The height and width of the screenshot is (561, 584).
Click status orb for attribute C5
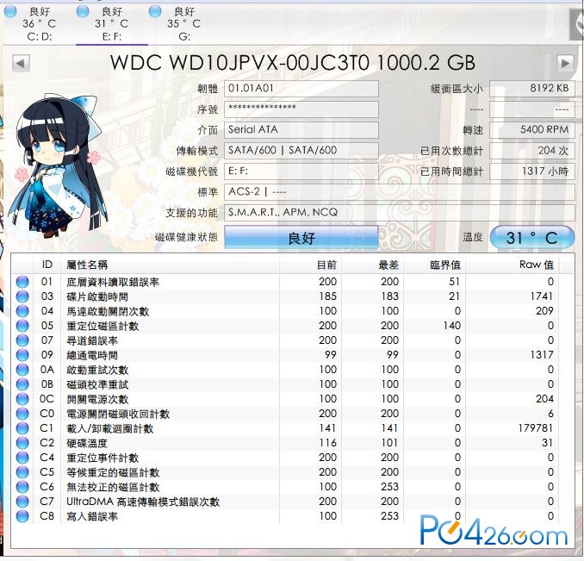[22, 472]
